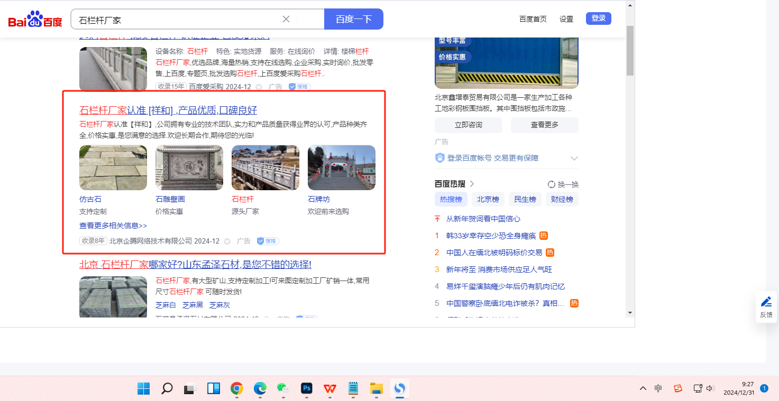Screen dimensions: 779x401
Task: Toggle the 中 Chinese input mode indicator
Action: tap(658, 388)
